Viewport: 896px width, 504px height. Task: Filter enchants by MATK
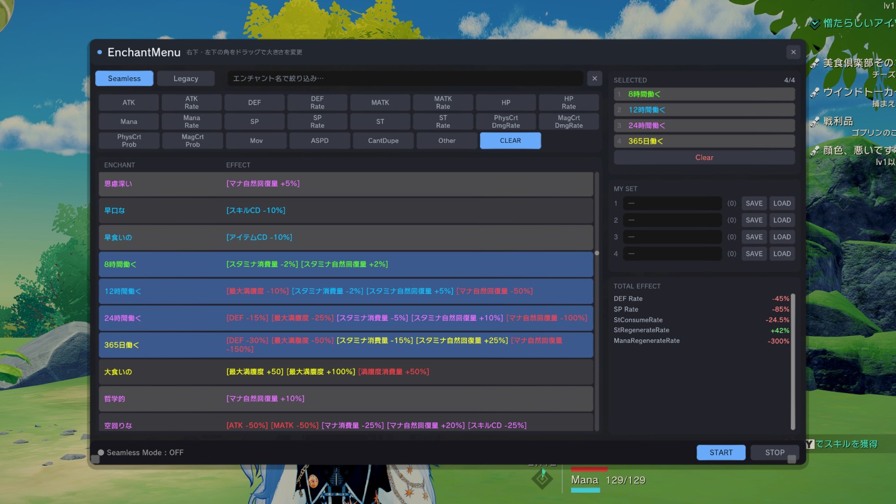380,102
